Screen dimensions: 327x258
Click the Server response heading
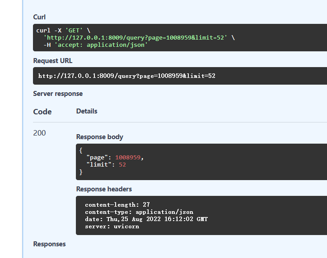58,94
